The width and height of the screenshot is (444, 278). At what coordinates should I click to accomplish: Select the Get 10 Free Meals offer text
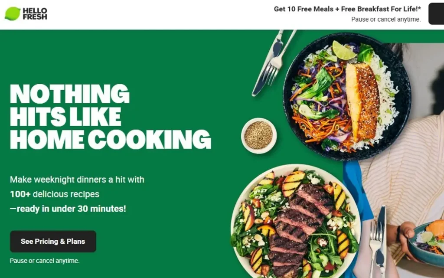pos(347,9)
